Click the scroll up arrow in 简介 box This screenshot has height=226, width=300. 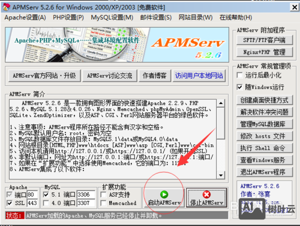pos(221,103)
